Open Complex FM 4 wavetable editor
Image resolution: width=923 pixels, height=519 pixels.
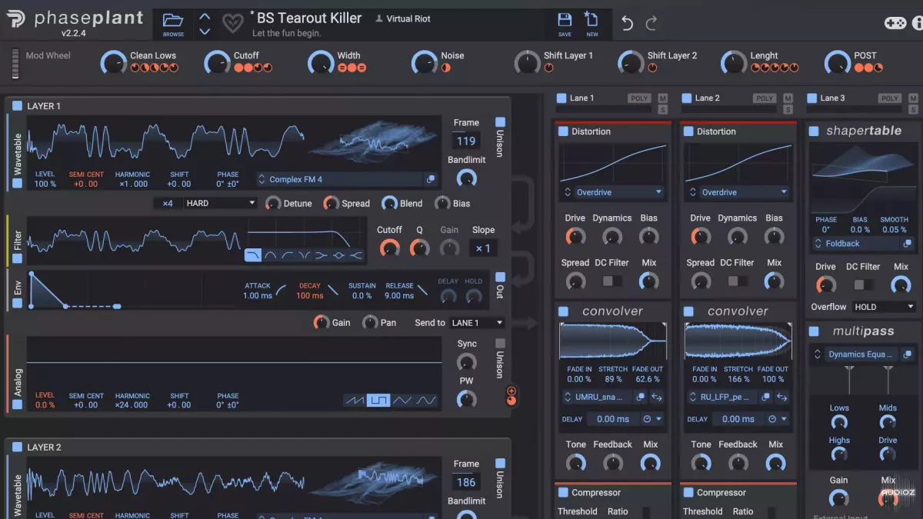(431, 179)
